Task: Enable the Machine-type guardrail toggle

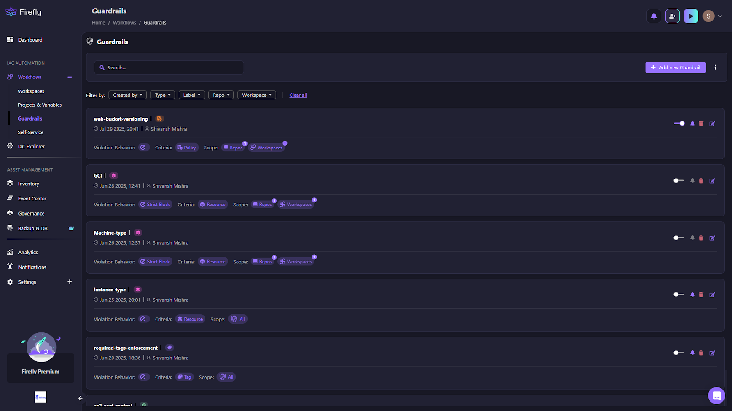Action: point(678,238)
